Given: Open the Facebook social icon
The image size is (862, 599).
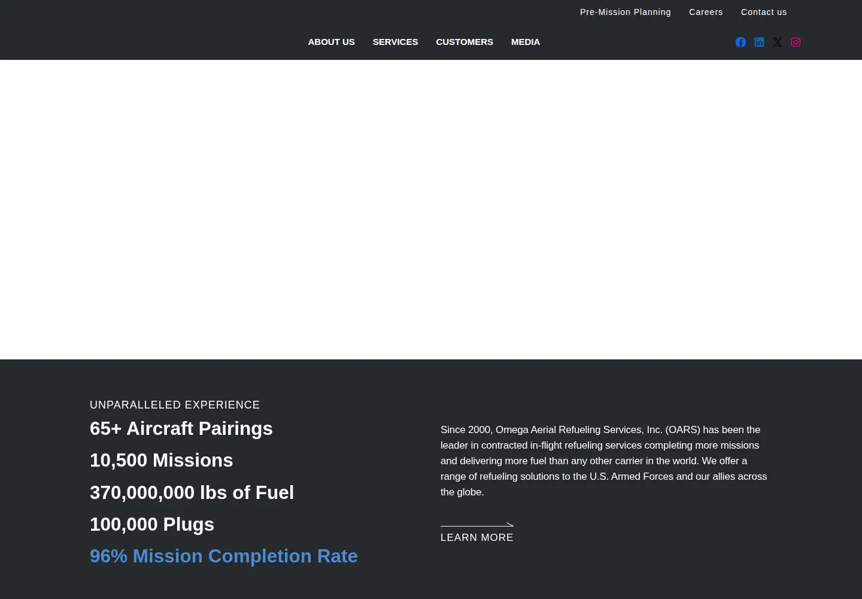Looking at the screenshot, I should coord(740,42).
